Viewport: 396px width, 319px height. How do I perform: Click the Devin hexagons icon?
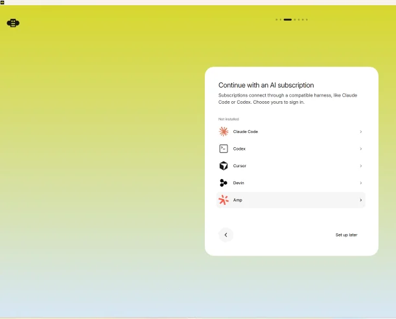224,183
